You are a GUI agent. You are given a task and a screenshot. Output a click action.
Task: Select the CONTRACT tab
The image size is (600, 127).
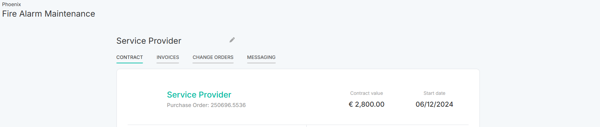point(129,57)
